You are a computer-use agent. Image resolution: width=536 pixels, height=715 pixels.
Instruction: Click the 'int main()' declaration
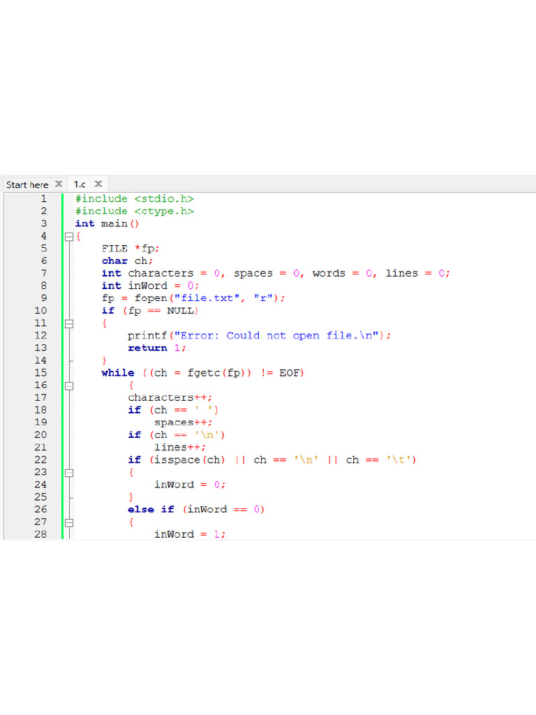pyautogui.click(x=107, y=224)
